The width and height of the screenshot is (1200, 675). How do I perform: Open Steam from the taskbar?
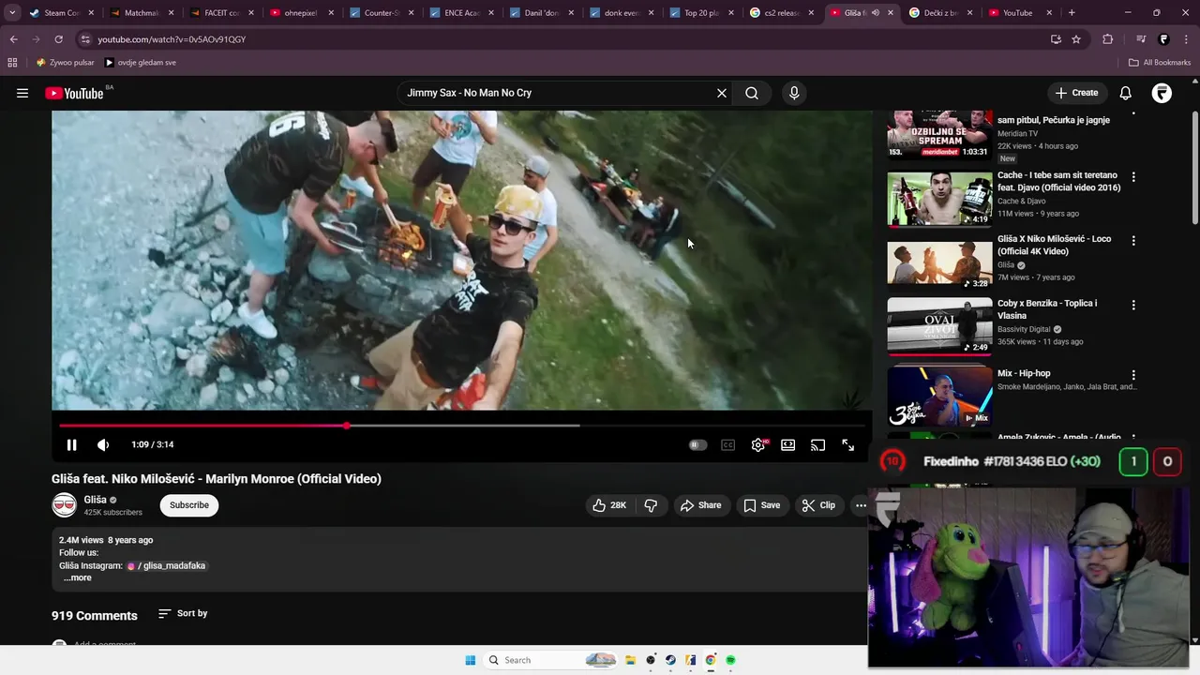click(x=670, y=660)
